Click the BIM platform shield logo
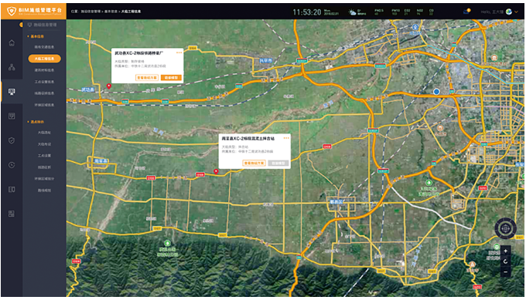 pyautogui.click(x=12, y=11)
